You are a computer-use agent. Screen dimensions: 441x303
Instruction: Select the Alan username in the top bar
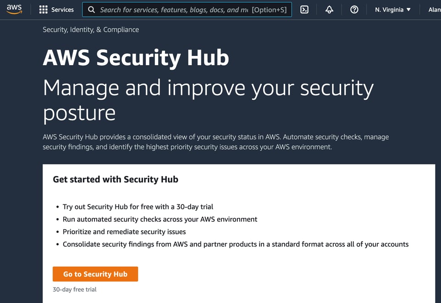[x=432, y=9]
